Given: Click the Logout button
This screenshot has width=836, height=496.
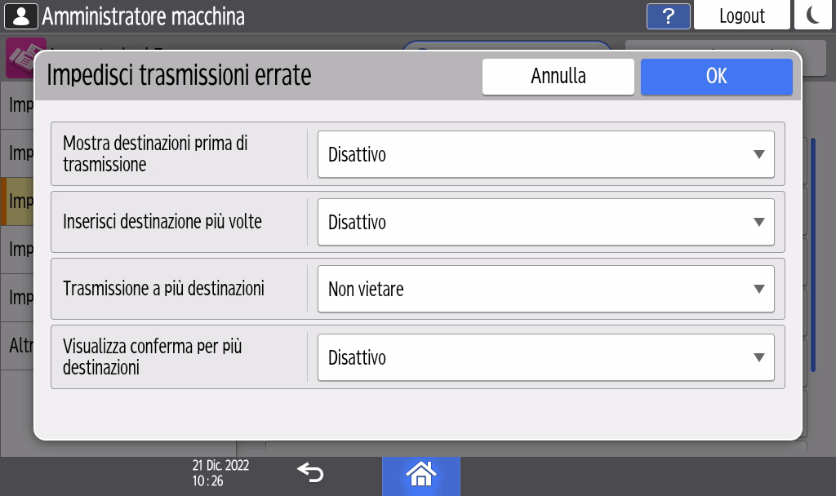Looking at the screenshot, I should pos(741,15).
